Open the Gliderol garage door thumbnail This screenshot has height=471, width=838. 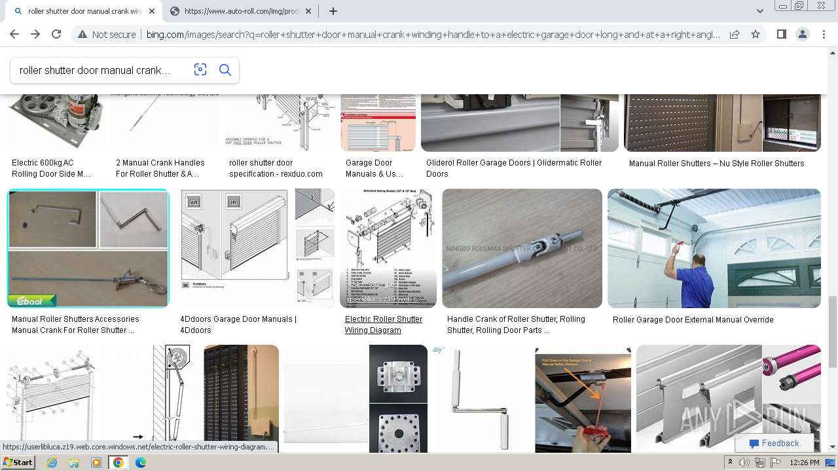520,122
